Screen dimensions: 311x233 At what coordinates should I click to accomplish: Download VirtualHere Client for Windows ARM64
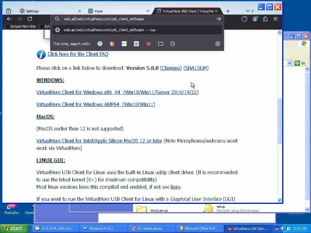[96, 104]
